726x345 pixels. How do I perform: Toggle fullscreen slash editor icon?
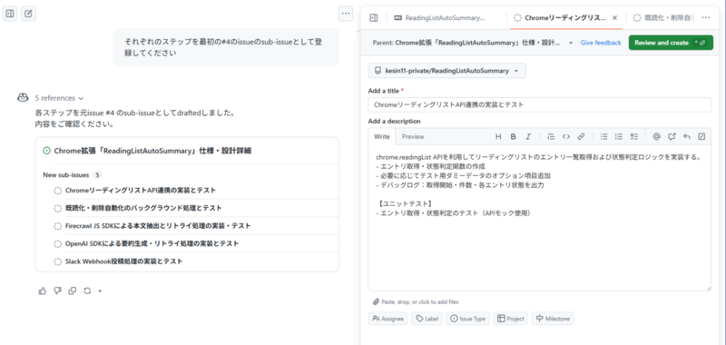[701, 136]
